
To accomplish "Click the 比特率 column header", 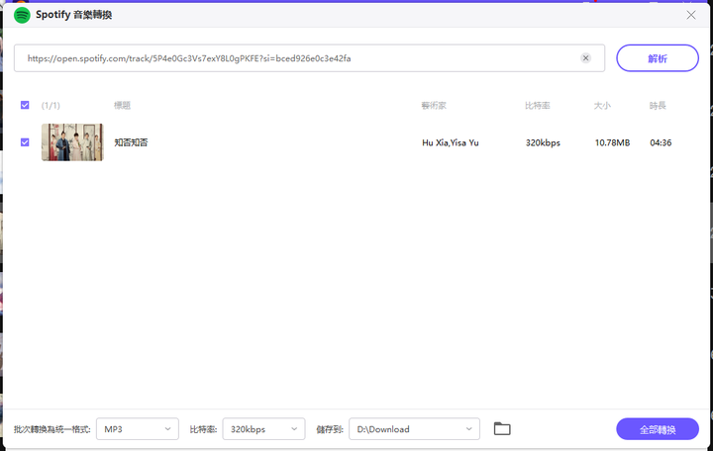I will tap(538, 106).
